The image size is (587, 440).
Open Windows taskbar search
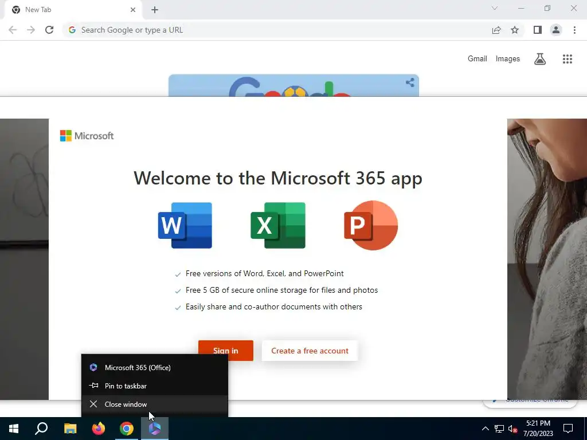pyautogui.click(x=41, y=429)
